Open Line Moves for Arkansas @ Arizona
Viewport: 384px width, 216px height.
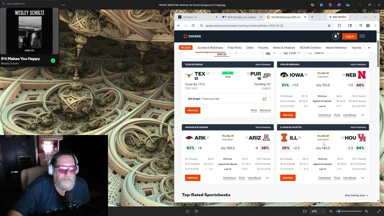pyautogui.click(x=254, y=178)
